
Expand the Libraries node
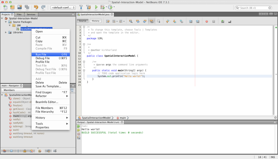pyautogui.click(x=6, y=32)
